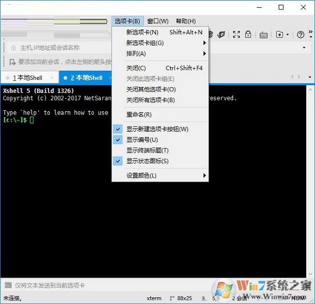Click the fullscreen toggle toolbar icon
Screen dimensions: 315x304
[236, 34]
